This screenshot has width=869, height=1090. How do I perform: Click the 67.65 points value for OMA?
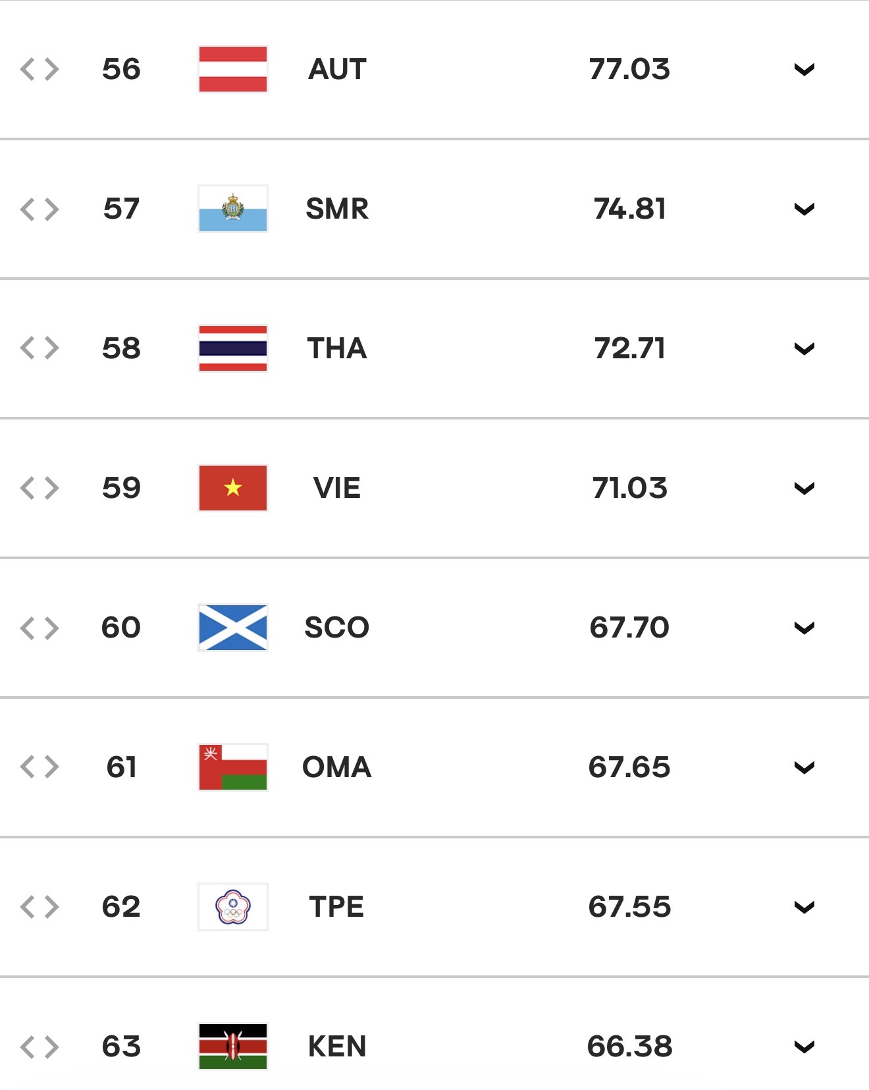[x=629, y=767]
